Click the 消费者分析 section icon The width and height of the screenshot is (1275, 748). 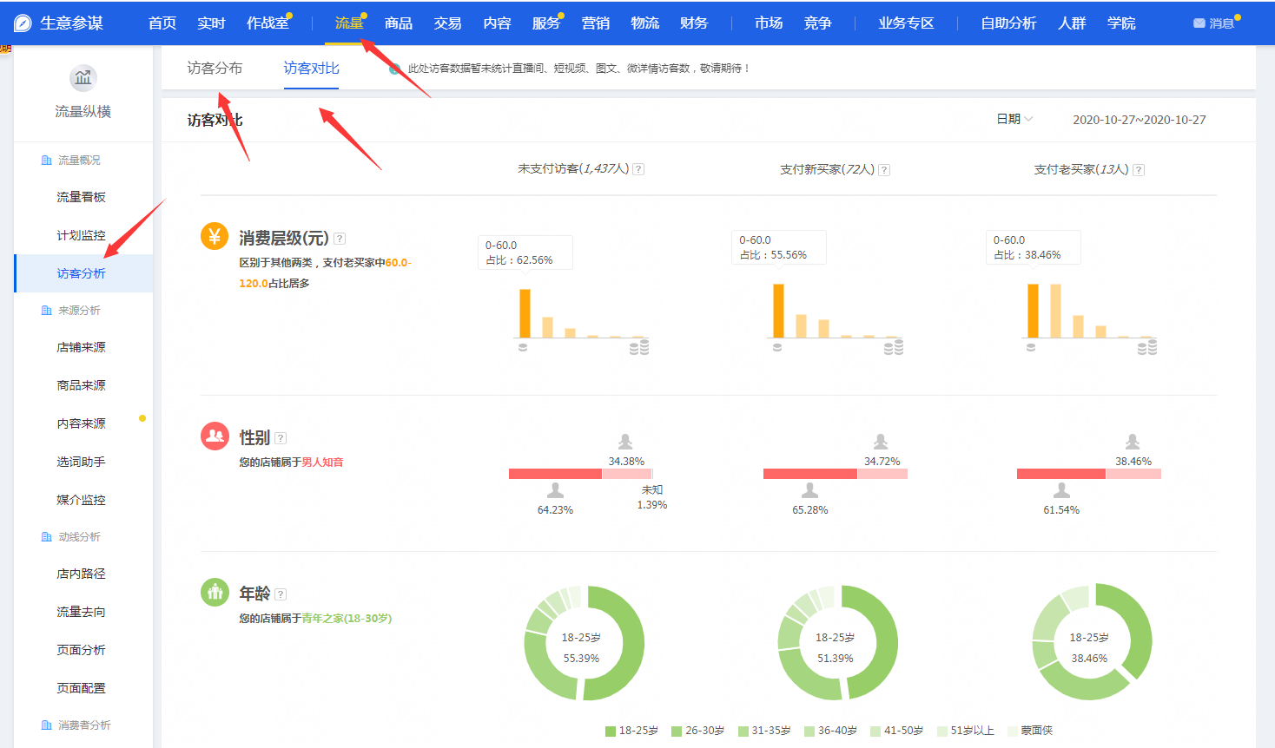pos(47,725)
